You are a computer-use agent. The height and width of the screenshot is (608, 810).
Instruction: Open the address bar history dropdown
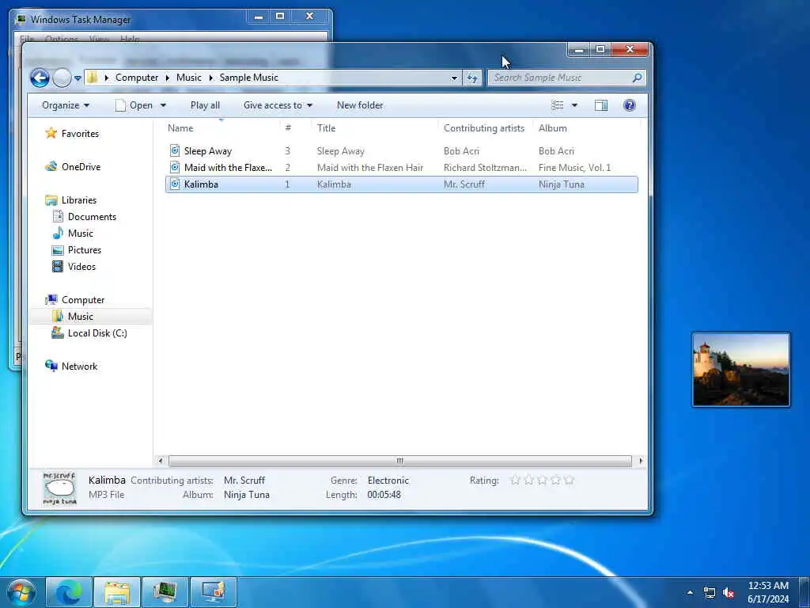click(453, 78)
